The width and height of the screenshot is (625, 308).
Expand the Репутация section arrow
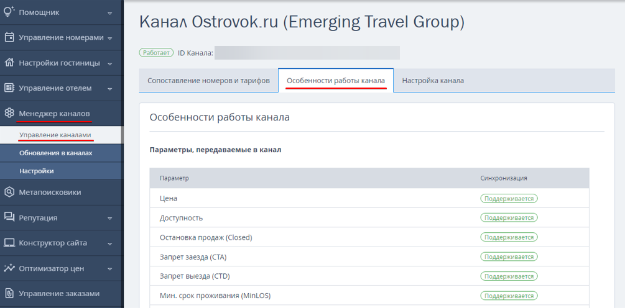[110, 219]
